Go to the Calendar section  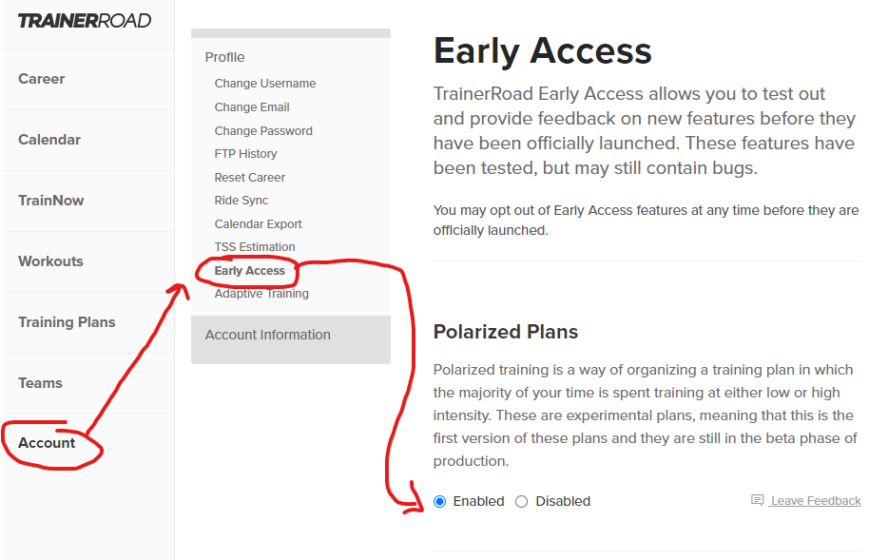point(49,140)
